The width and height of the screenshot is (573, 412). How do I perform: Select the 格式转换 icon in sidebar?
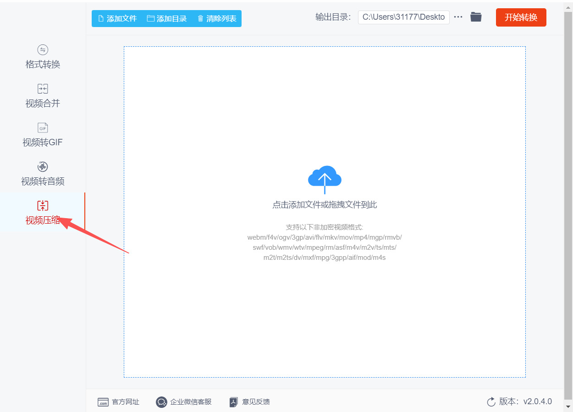point(43,50)
